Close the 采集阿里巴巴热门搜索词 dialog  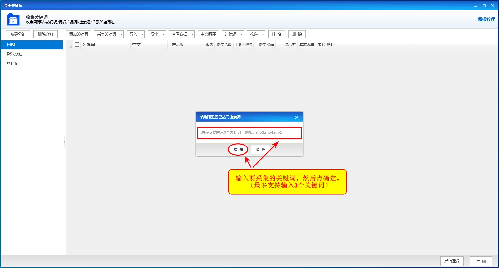[x=297, y=117]
